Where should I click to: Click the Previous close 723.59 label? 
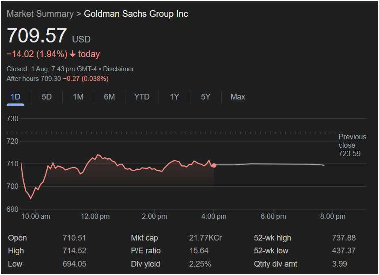pyautogui.click(x=352, y=145)
